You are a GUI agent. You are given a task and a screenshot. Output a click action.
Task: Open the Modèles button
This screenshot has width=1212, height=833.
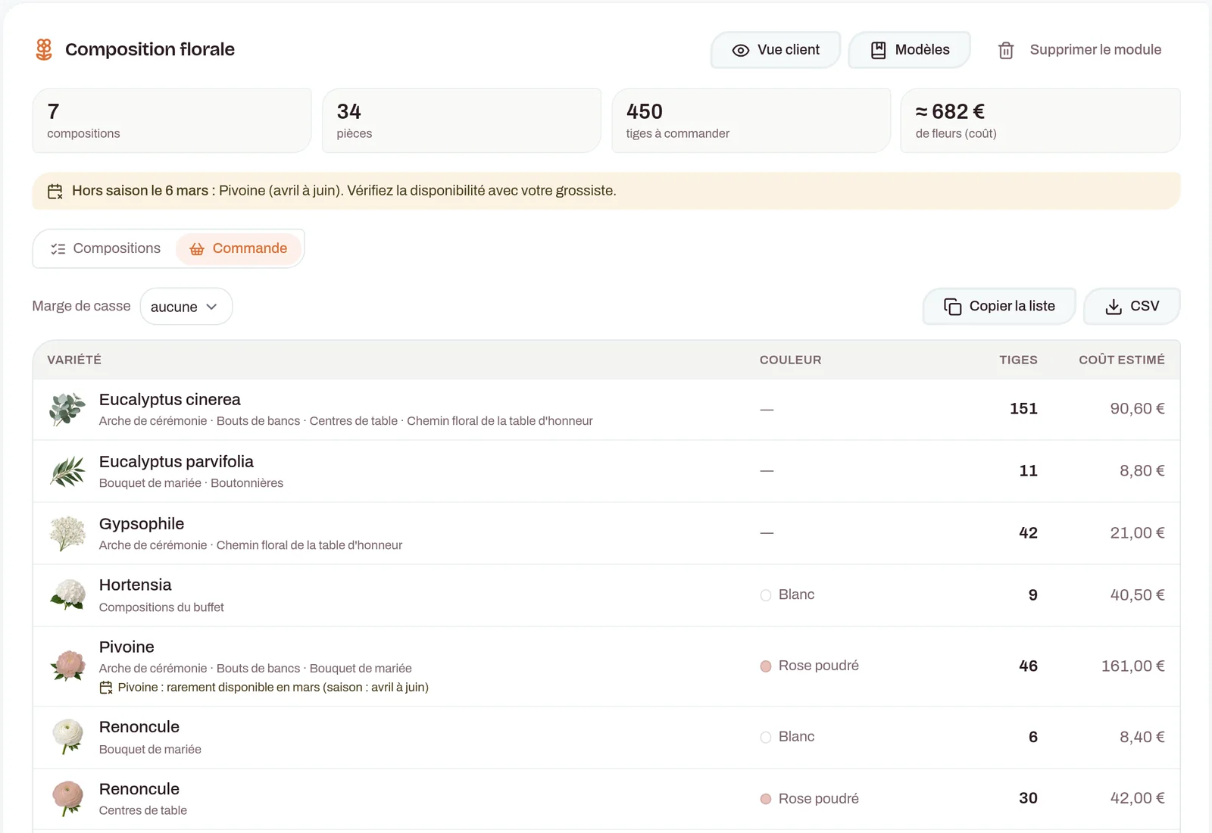910,50
